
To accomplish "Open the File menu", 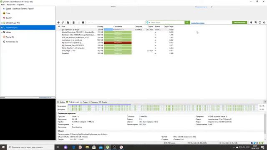I will click(x=3, y=5).
